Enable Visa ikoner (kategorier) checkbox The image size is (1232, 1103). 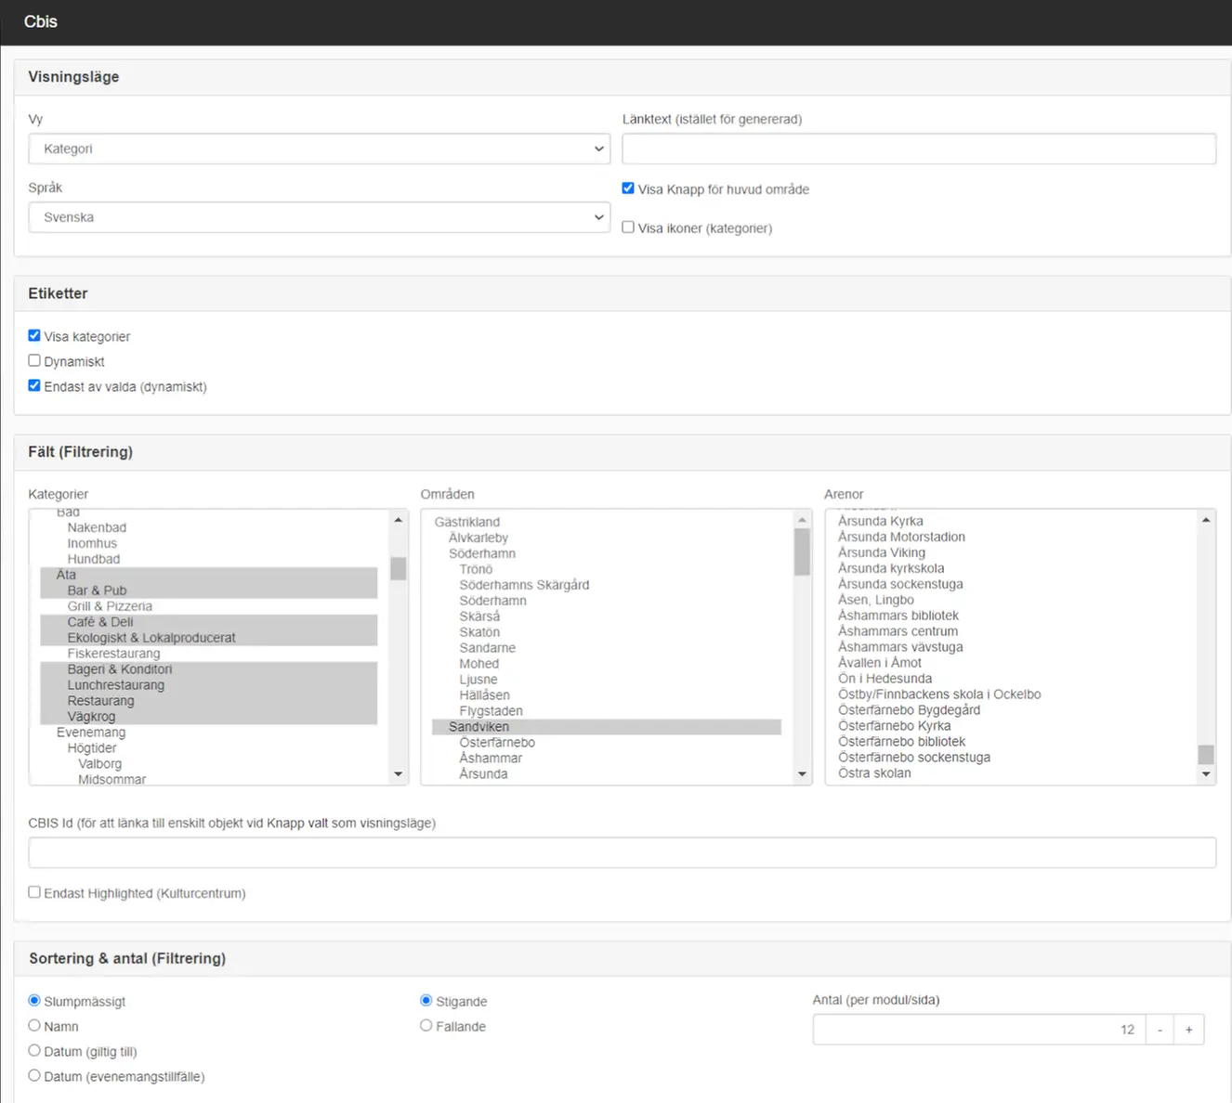(x=628, y=227)
